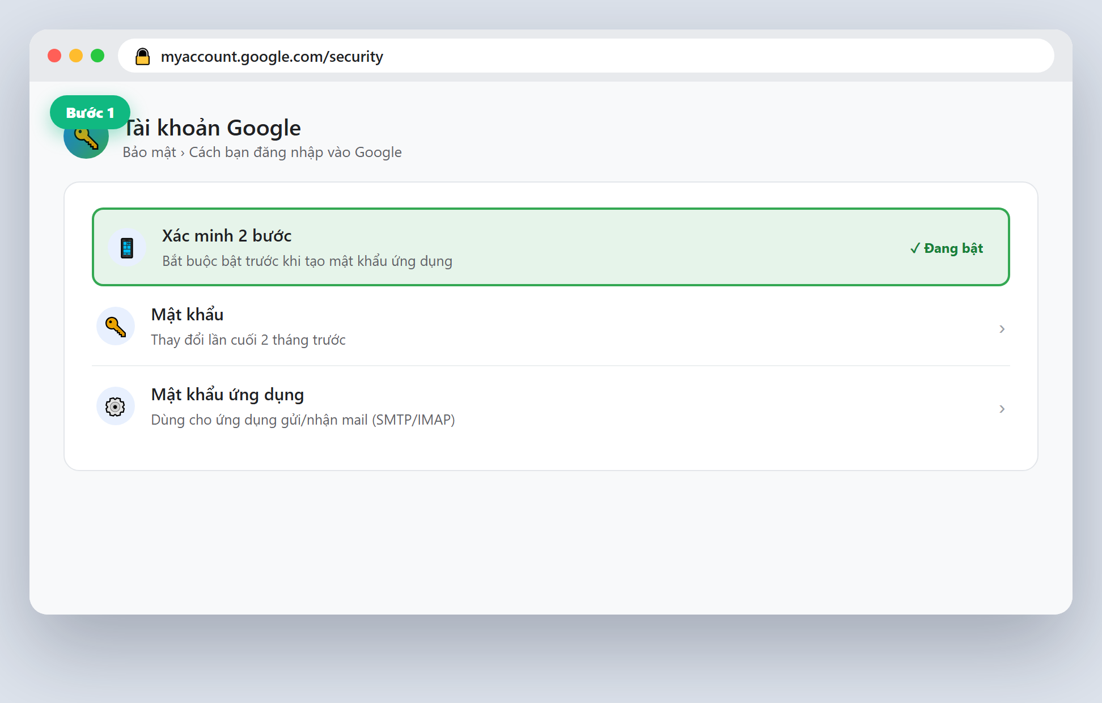Open the Mật khẩu setting title
This screenshot has height=703, width=1102.
(187, 315)
